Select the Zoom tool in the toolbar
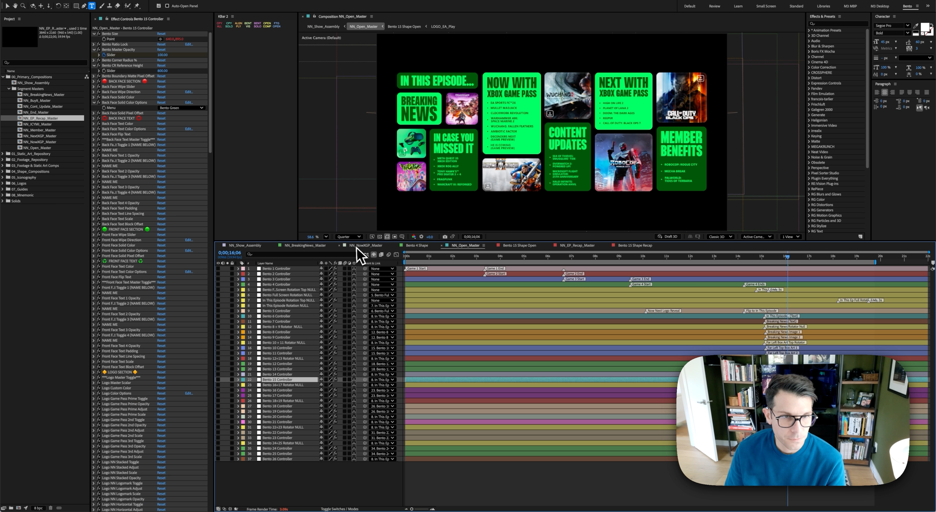 (23, 6)
